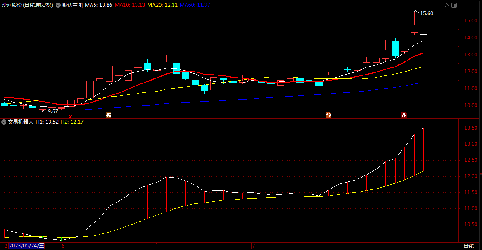Click the red S signal marker
This screenshot has height=250, width=482.
[70, 116]
